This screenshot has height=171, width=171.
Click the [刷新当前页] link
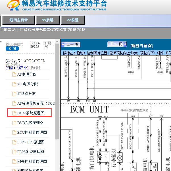pyautogui.click(x=141, y=46)
